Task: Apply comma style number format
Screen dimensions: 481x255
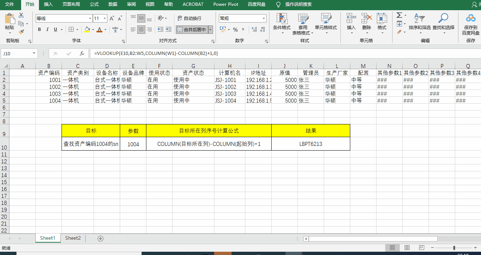Action: 244,29
